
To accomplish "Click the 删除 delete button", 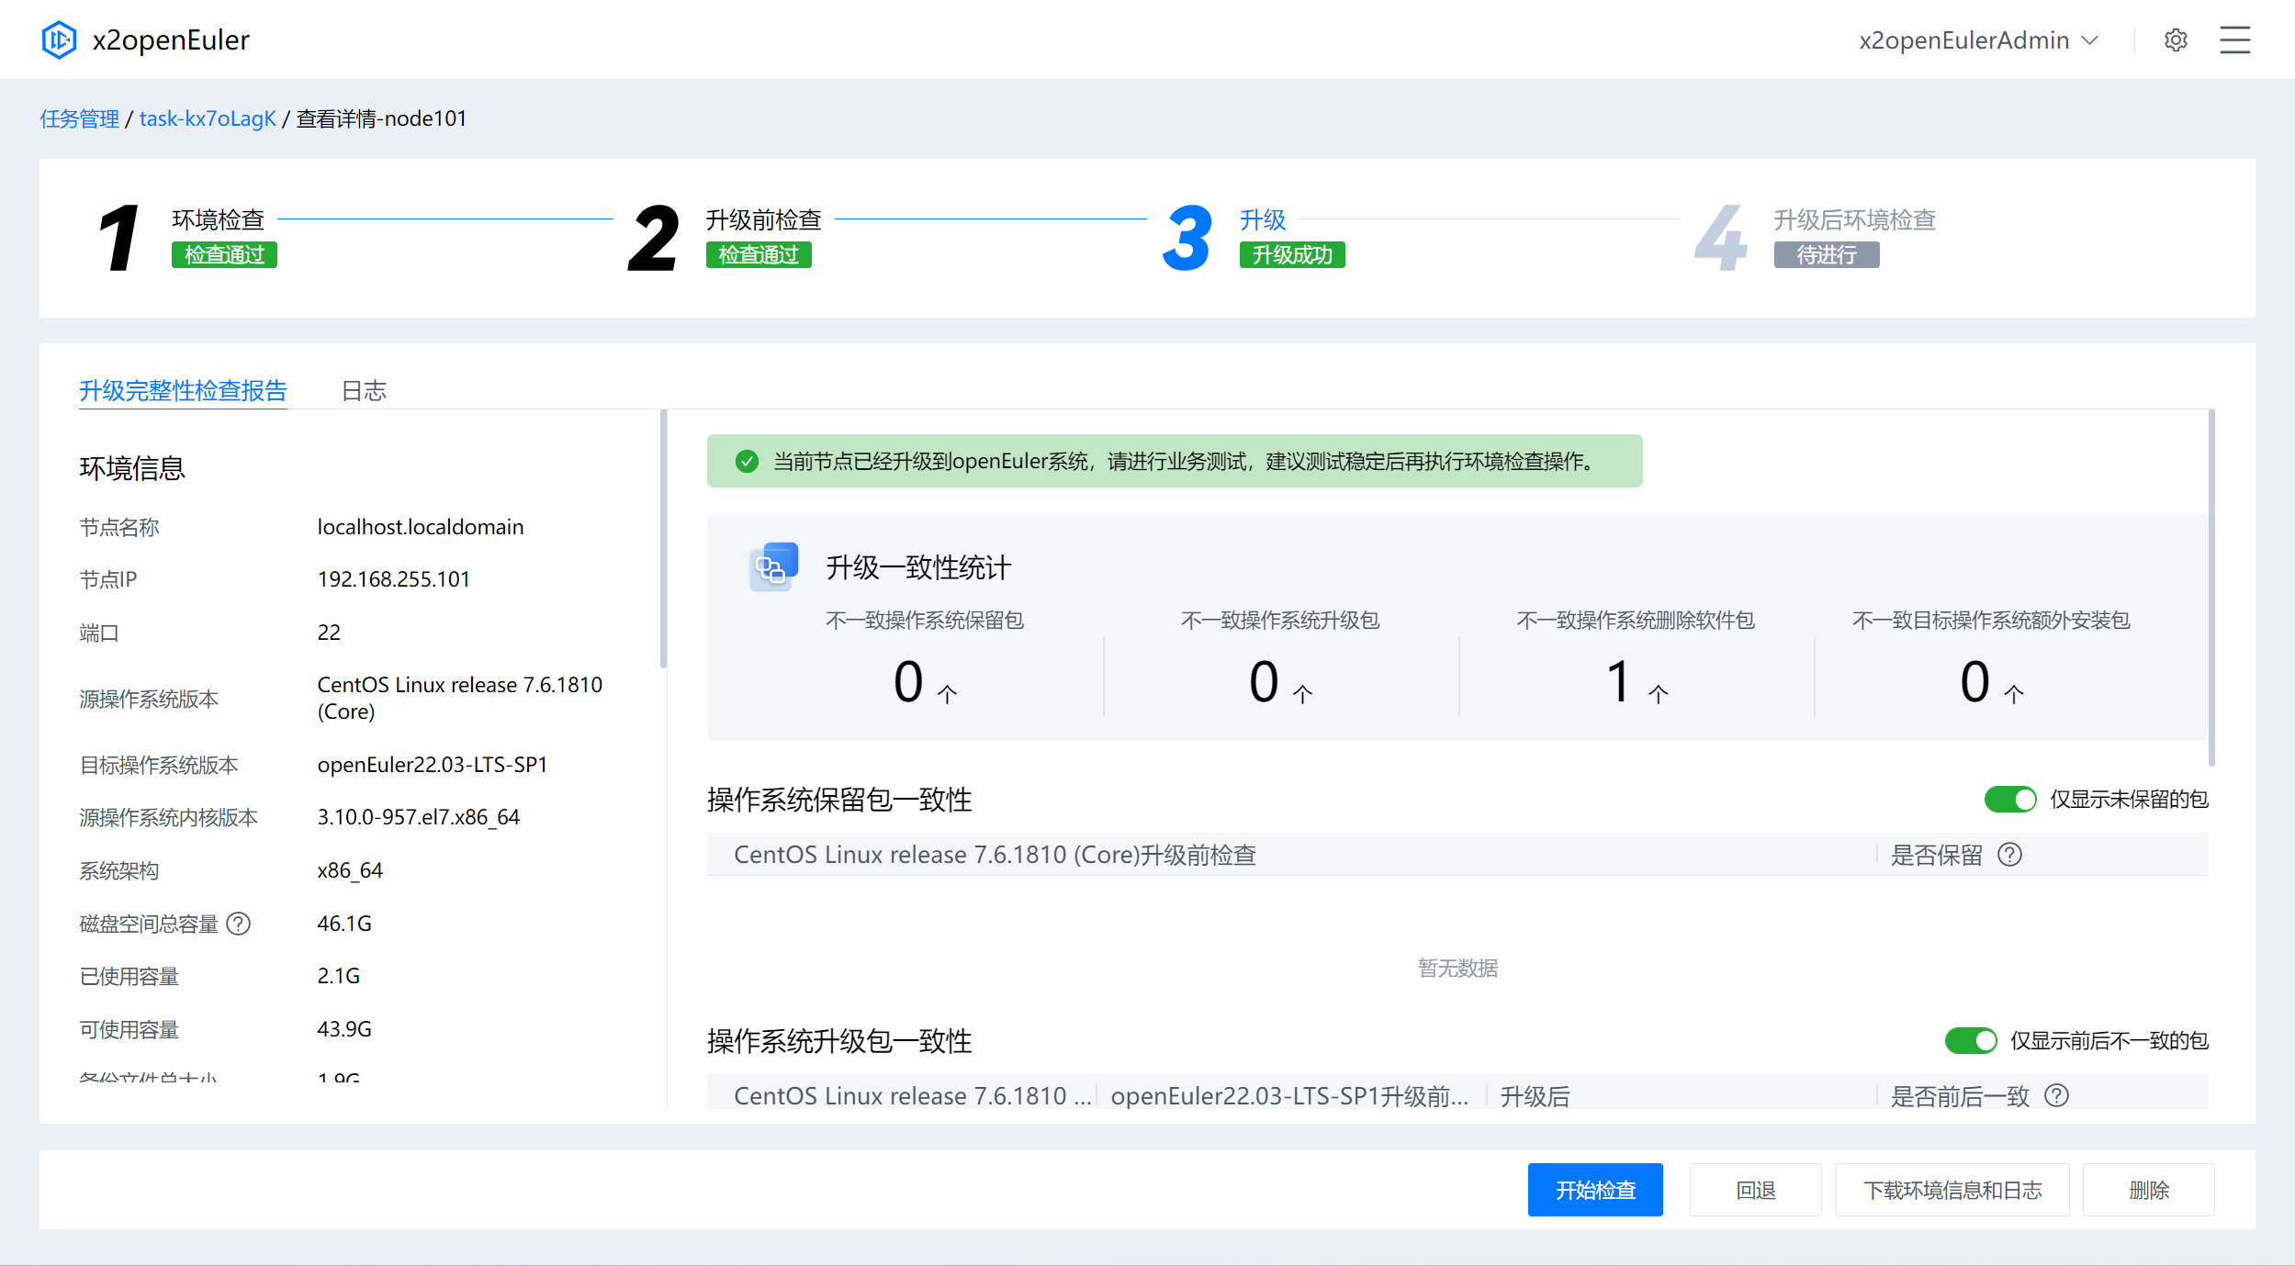I will (2149, 1190).
